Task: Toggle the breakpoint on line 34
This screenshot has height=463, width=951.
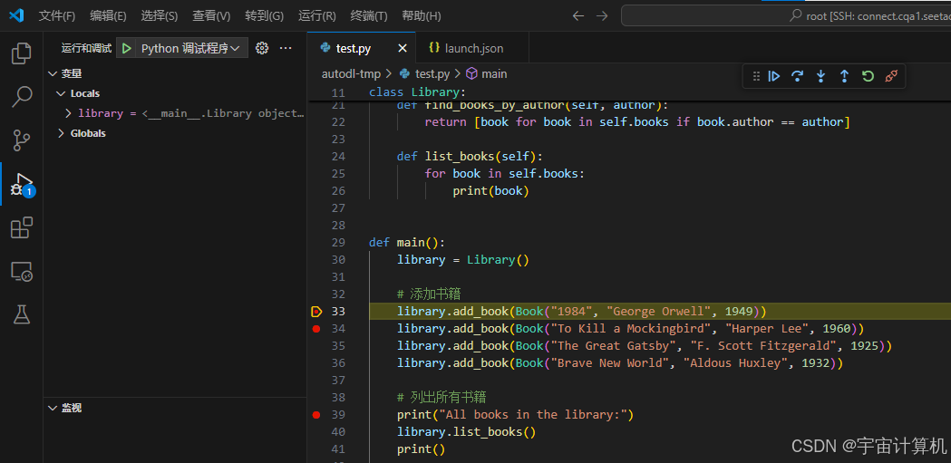Action: click(x=315, y=329)
